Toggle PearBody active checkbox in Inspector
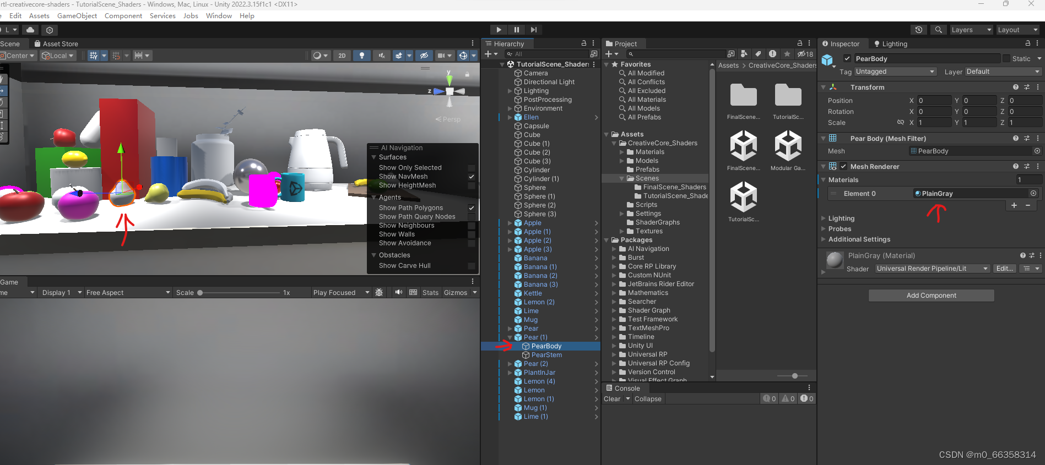This screenshot has width=1045, height=465. tap(847, 58)
